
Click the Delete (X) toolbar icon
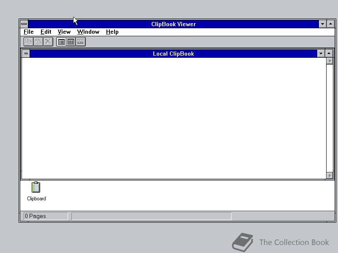click(x=48, y=41)
